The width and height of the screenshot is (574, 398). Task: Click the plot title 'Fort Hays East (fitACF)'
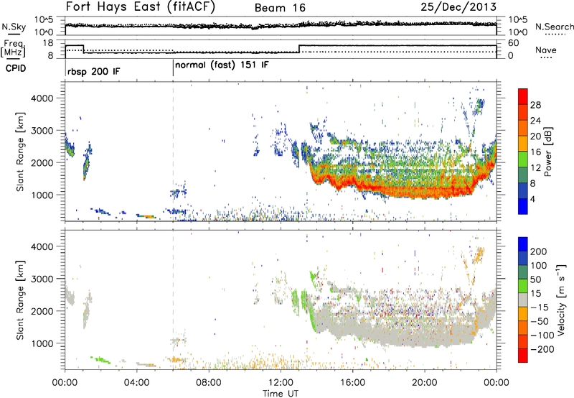pos(140,6)
